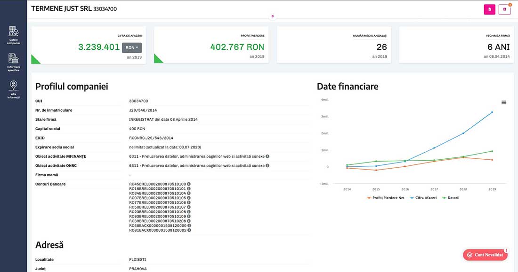This screenshot has height=272, width=518.
Task: Open Datele companiei sidebar section
Action: (x=13, y=35)
